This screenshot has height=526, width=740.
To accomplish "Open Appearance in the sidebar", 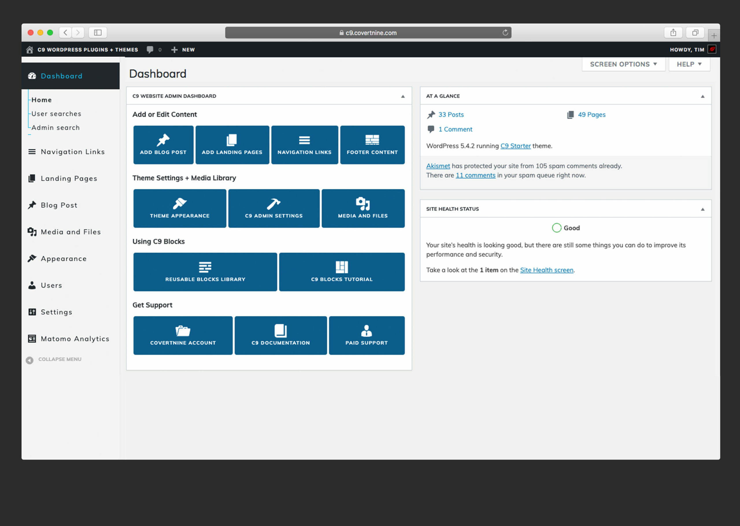I will tap(71, 258).
